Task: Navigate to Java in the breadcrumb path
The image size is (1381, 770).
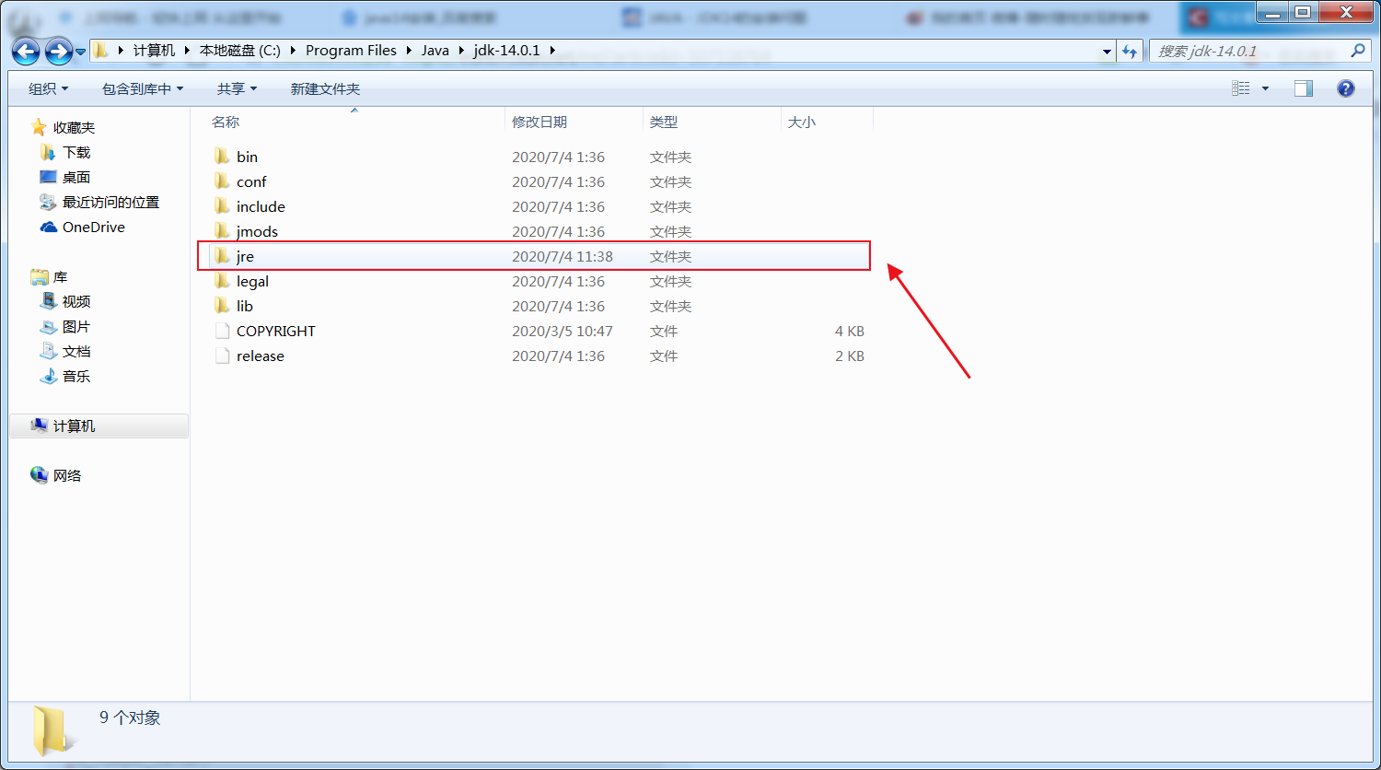Action: coord(435,50)
